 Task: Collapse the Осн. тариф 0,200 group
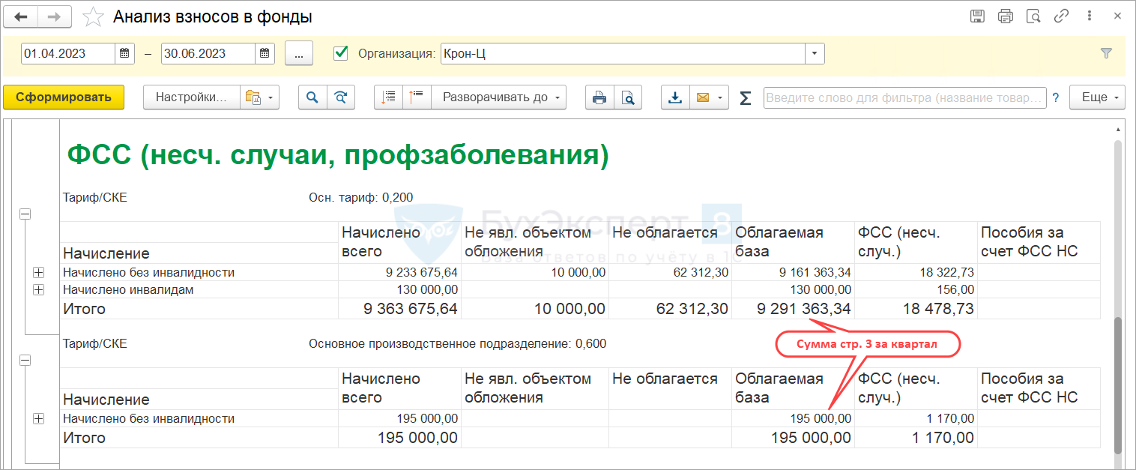click(25, 214)
